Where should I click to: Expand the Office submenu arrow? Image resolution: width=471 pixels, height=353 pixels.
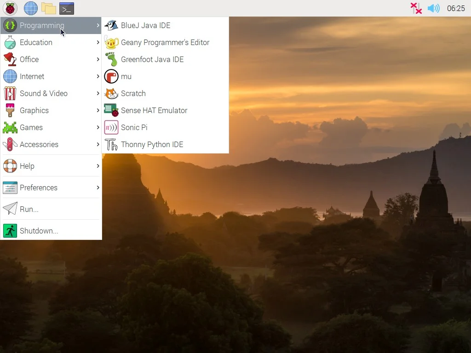pyautogui.click(x=98, y=59)
